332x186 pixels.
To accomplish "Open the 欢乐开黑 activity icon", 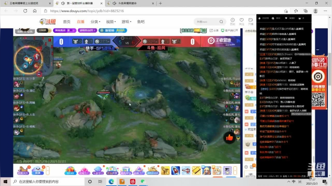I will (112, 170).
